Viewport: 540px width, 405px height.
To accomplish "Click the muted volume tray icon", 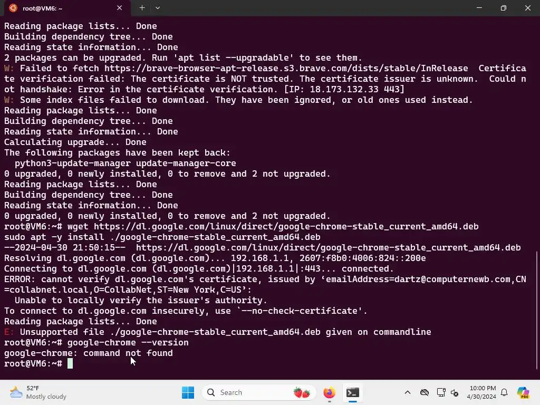I will coord(455,392).
